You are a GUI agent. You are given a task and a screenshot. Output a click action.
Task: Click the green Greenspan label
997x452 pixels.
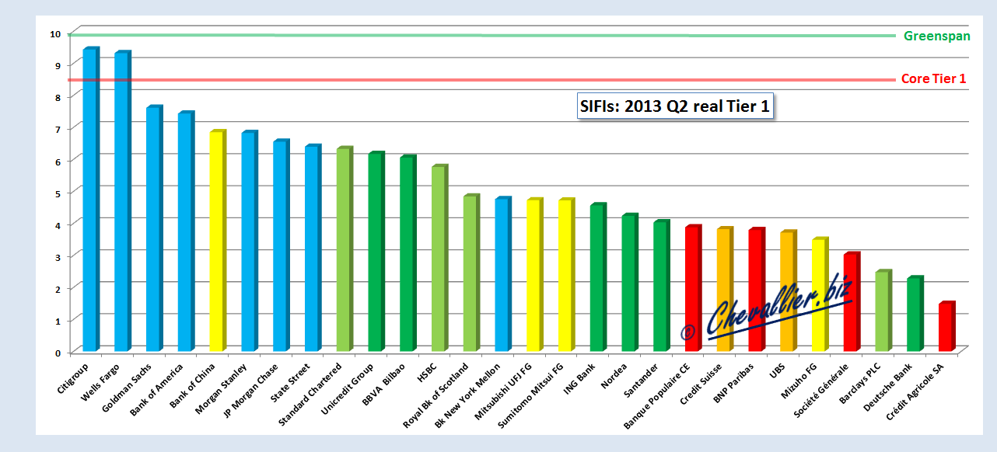(x=936, y=36)
